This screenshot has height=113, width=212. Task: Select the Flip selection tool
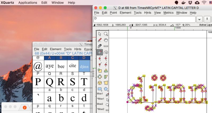pyautogui.click(x=100, y=77)
